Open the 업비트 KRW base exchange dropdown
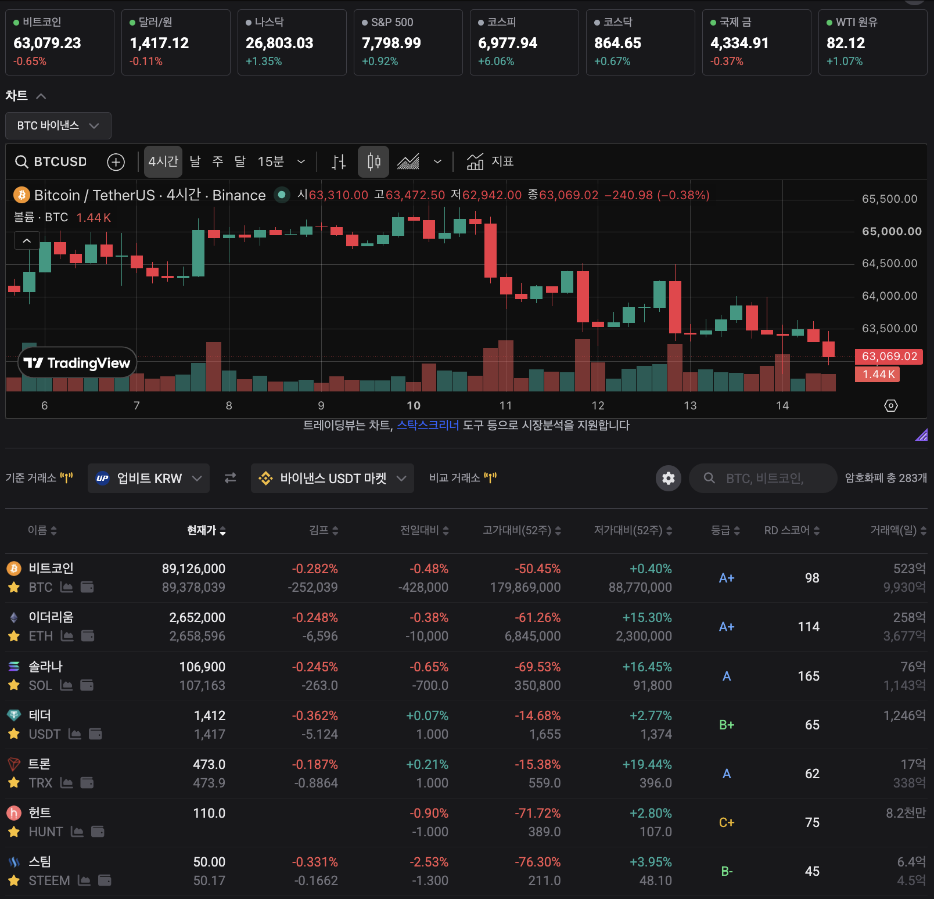The image size is (934, 899). coord(149,478)
